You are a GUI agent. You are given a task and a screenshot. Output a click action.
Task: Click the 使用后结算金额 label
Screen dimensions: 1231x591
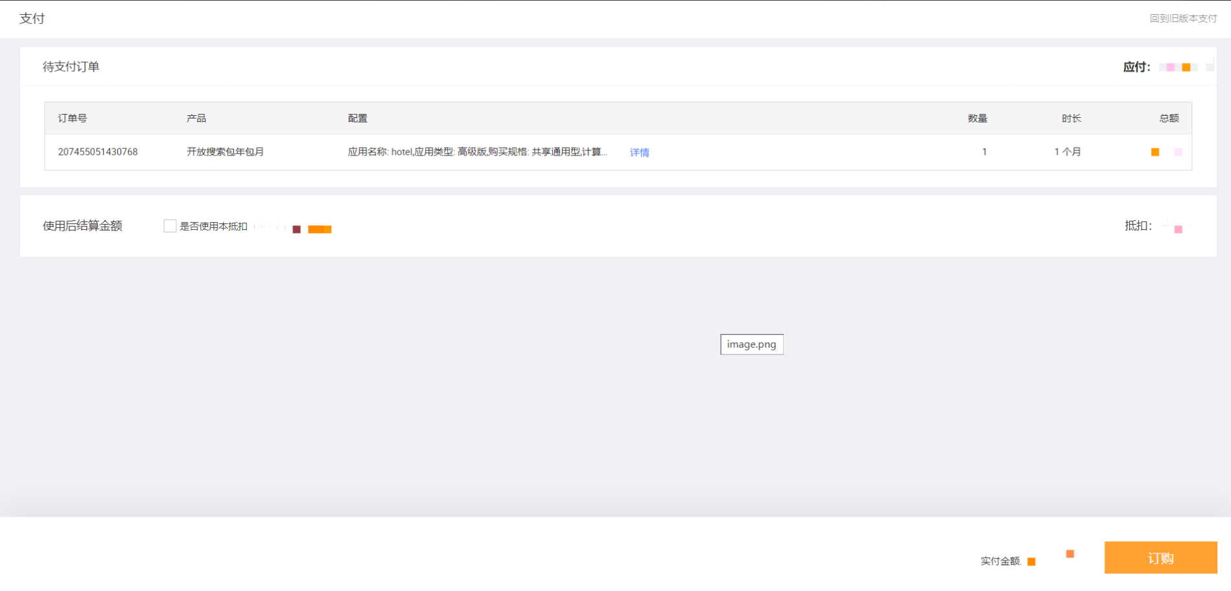click(82, 226)
